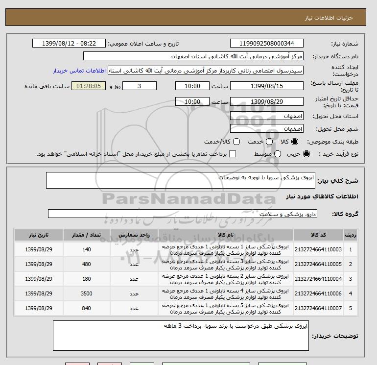
Task: Click the نام کالا column header
Action: tap(226, 235)
